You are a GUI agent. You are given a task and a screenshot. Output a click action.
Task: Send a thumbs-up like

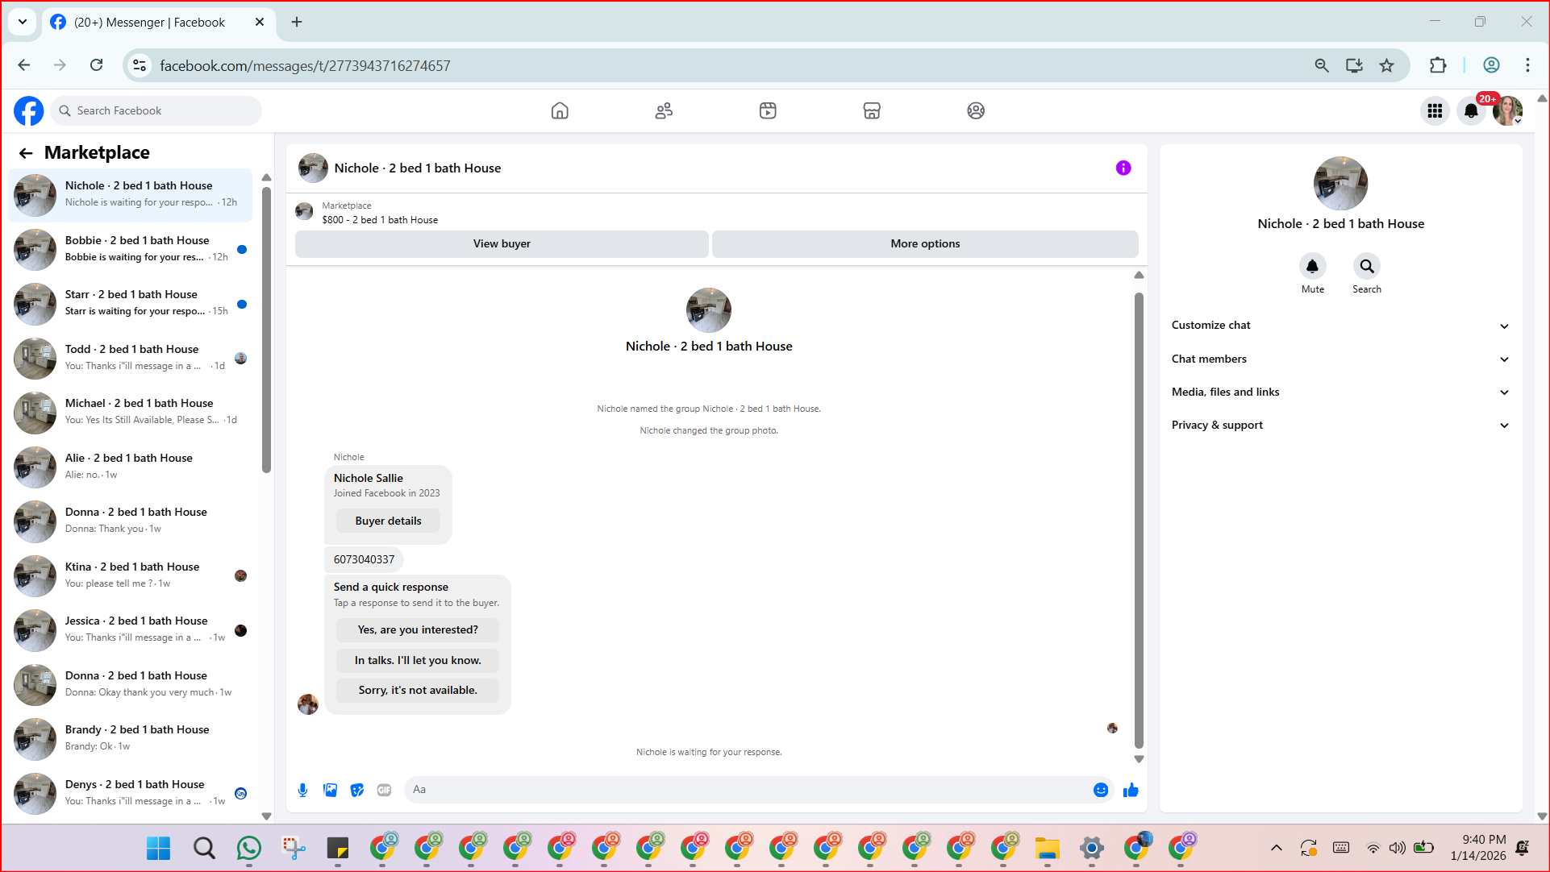[x=1131, y=790]
